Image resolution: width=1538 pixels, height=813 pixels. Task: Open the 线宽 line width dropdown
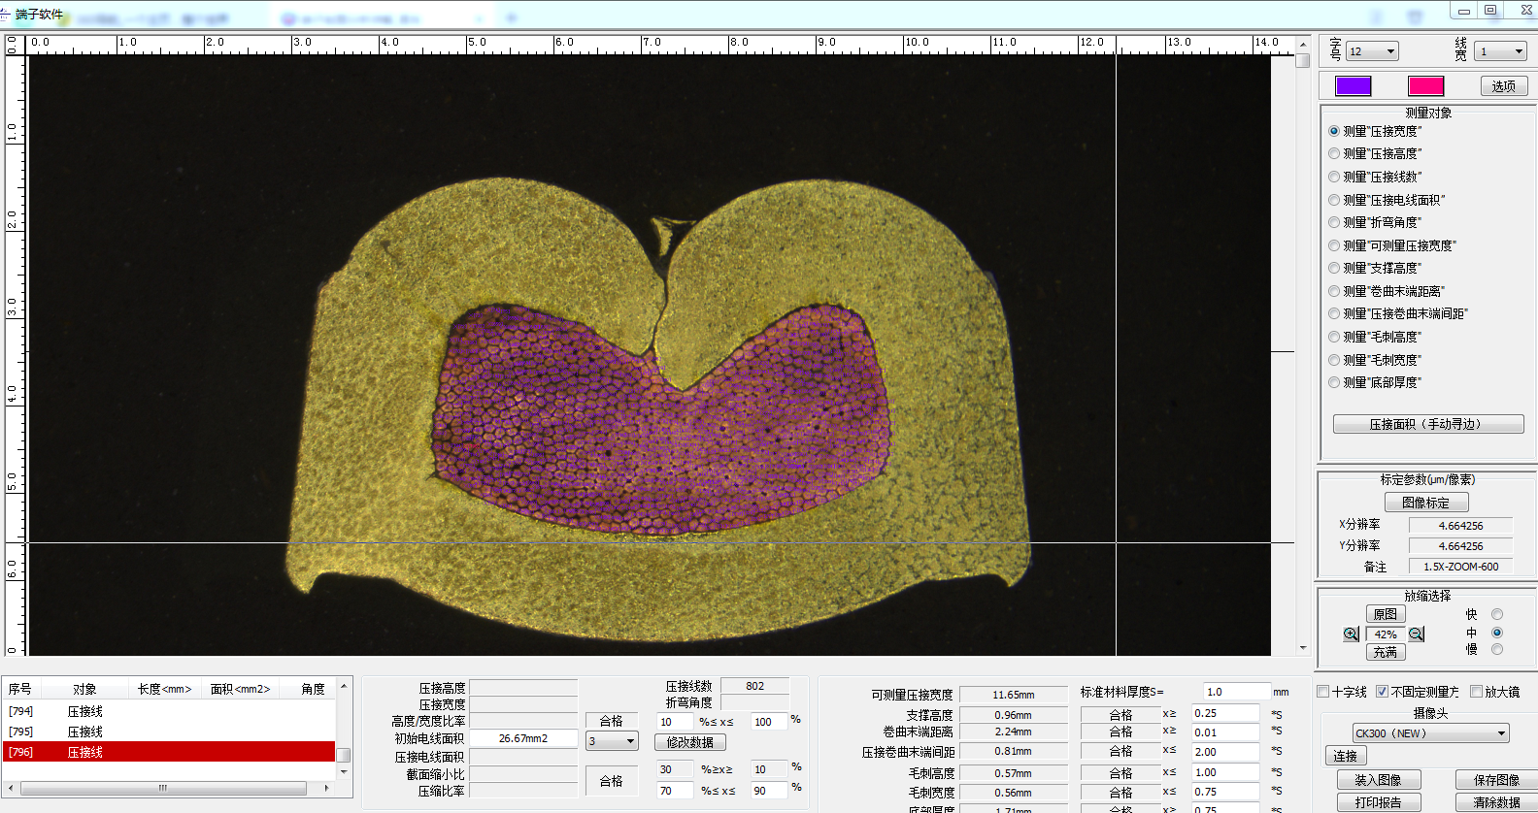(x=1500, y=51)
